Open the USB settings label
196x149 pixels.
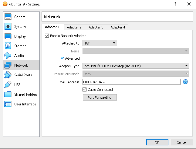pos(17,85)
